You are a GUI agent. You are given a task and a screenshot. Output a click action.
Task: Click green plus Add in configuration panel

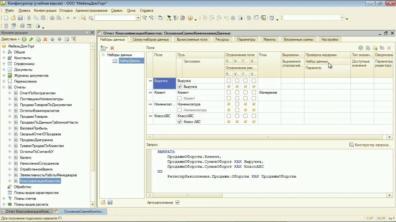tap(24, 39)
